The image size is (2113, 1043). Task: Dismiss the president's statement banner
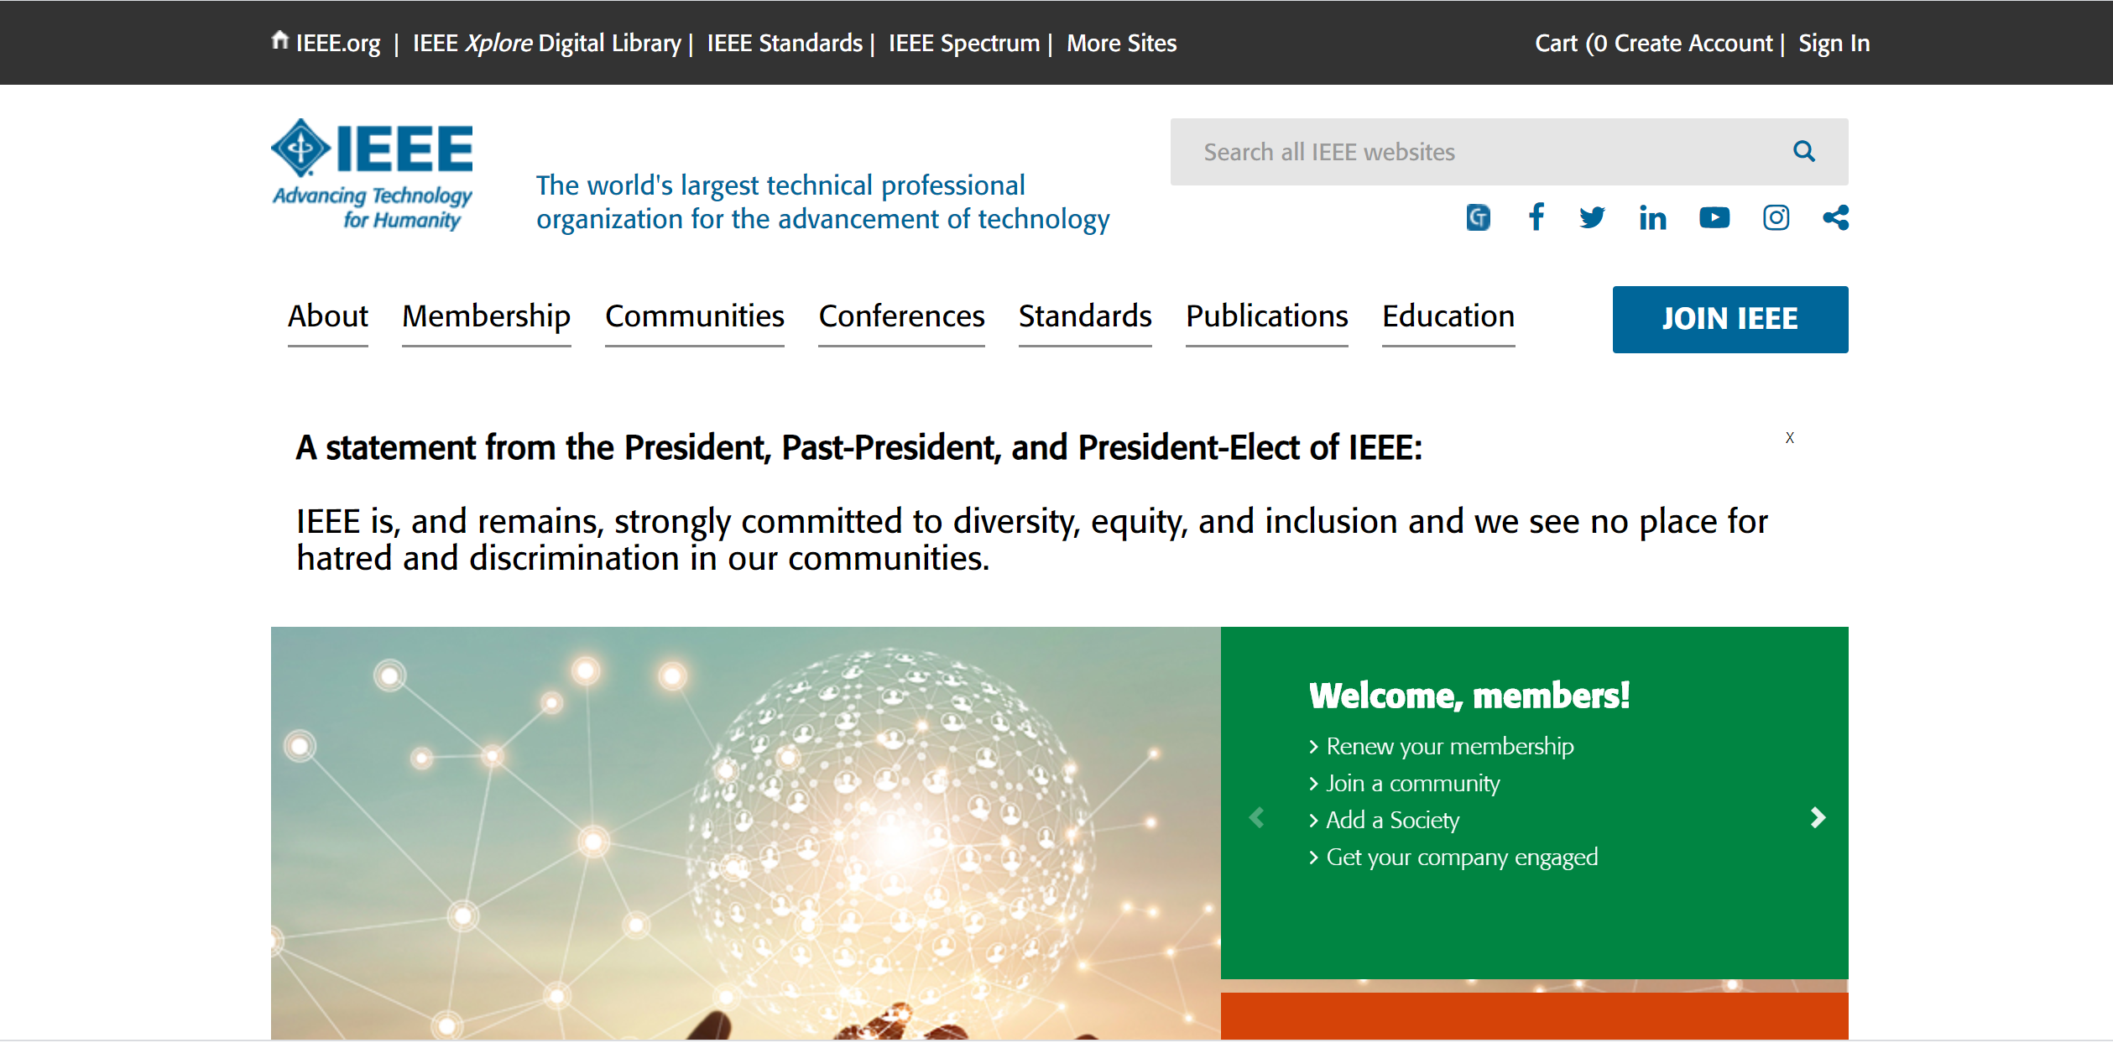click(x=1789, y=438)
